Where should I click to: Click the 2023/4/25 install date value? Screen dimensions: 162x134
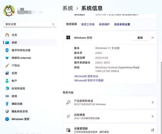[x=102, y=58]
